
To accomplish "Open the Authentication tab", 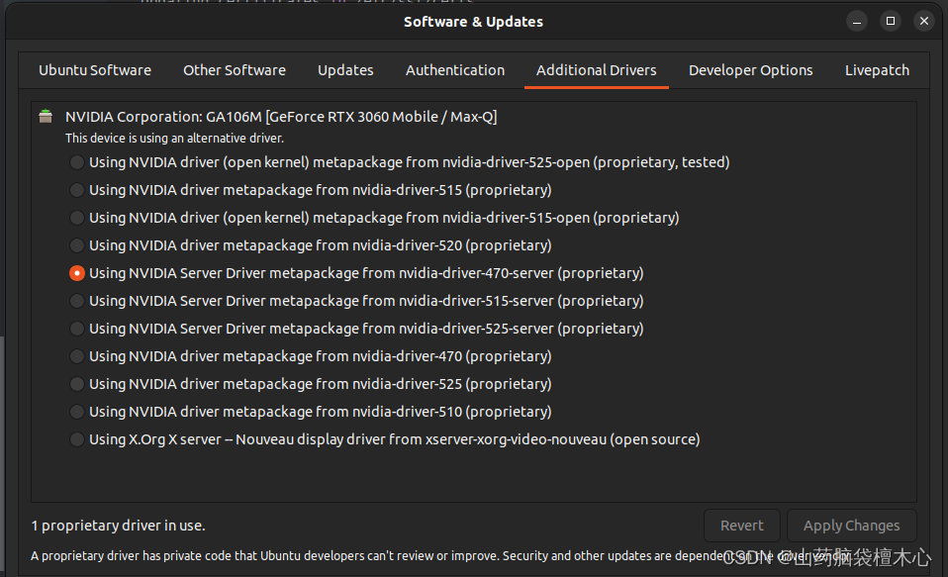I will pos(455,70).
